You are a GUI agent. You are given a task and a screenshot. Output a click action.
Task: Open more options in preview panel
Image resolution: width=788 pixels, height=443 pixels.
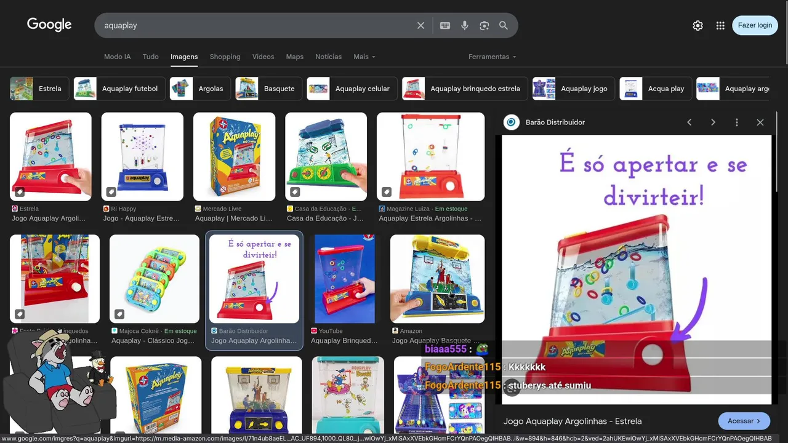coord(736,122)
